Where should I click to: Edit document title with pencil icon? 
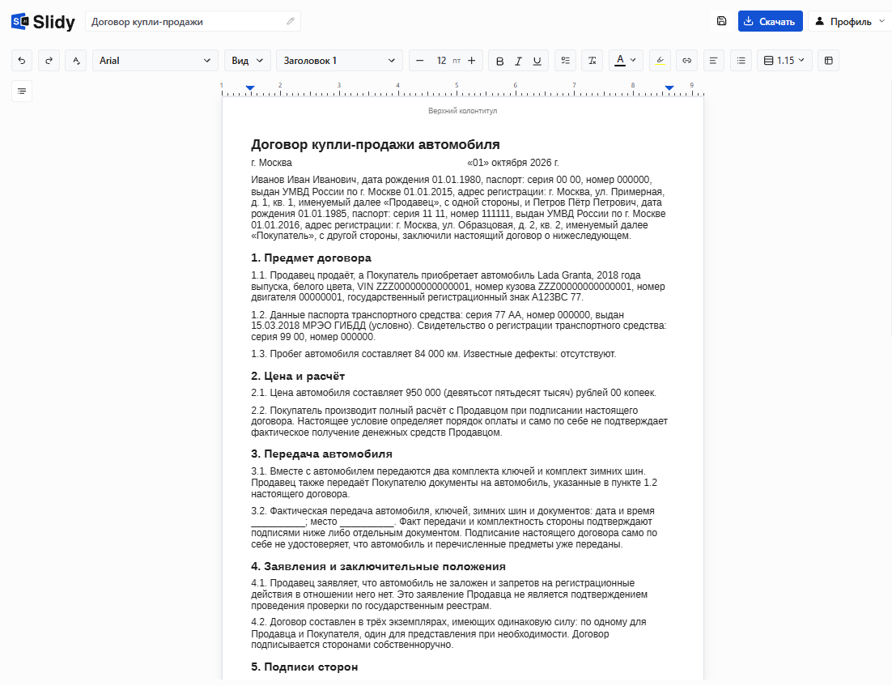(291, 21)
